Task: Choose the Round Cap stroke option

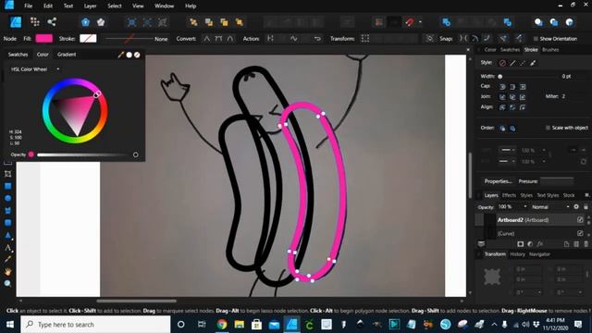Action: point(502,86)
